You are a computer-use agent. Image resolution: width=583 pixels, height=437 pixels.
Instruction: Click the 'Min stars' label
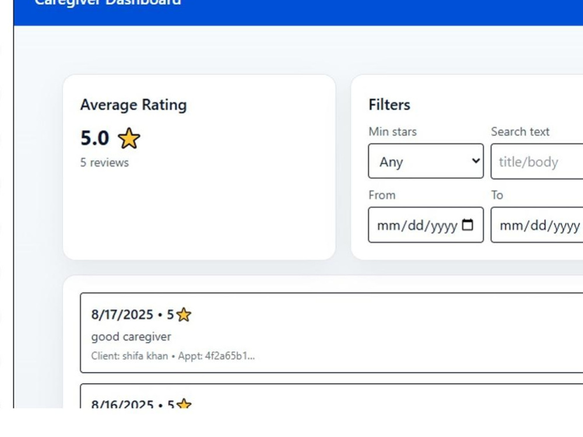[392, 132]
